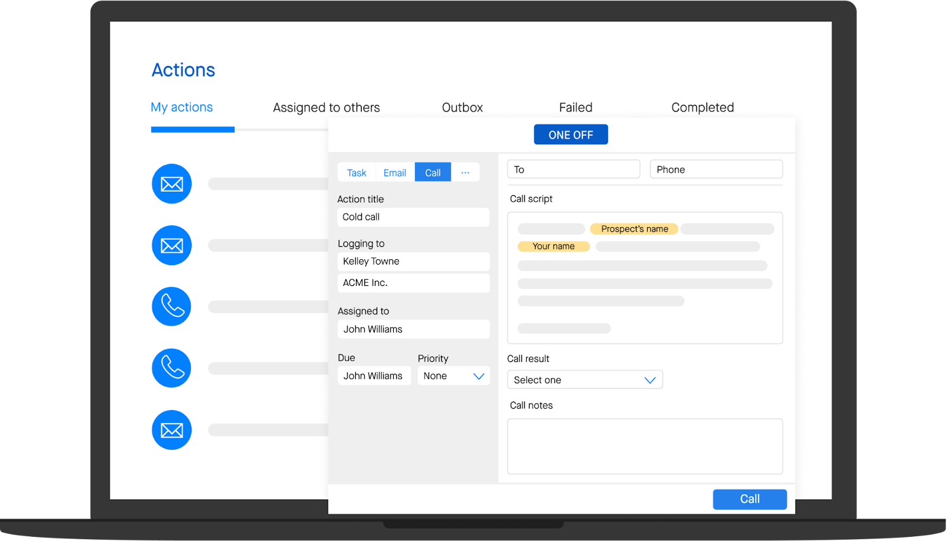
Task: Select the Task action type
Action: coord(356,173)
